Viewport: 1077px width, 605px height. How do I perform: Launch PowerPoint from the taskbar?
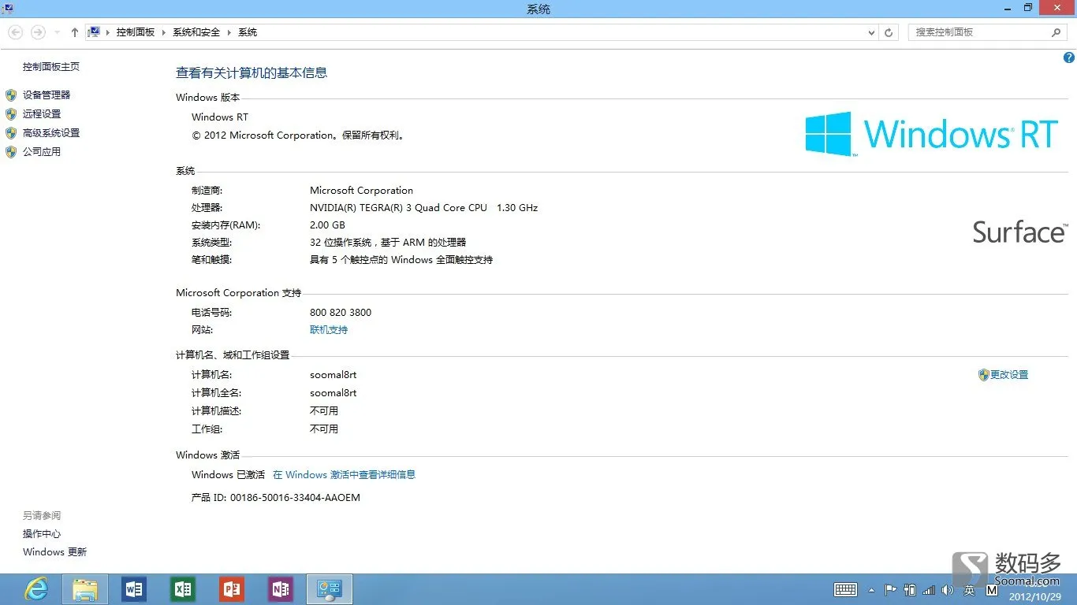[x=232, y=588]
